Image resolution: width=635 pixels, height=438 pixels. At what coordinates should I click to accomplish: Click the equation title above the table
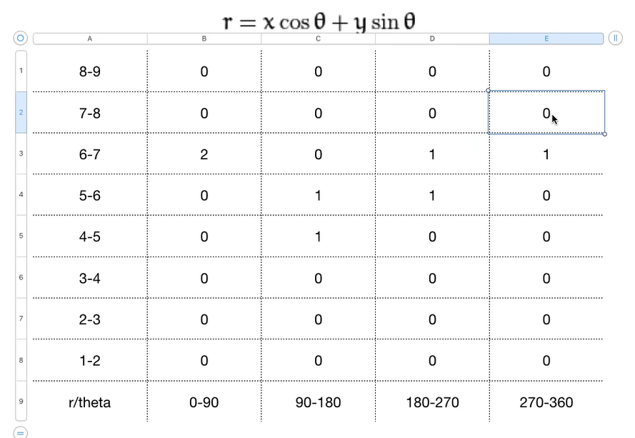319,21
